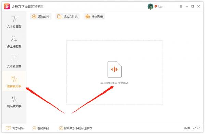Clear the list with 清空列表
This screenshot has width=205, height=134.
coord(94,17)
